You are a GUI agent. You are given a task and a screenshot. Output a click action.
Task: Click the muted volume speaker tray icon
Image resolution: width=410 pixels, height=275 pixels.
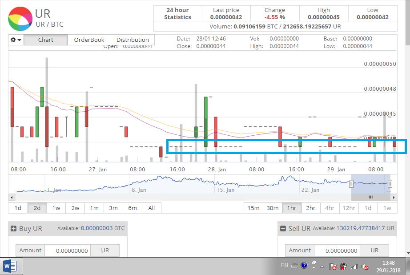pyautogui.click(x=365, y=267)
